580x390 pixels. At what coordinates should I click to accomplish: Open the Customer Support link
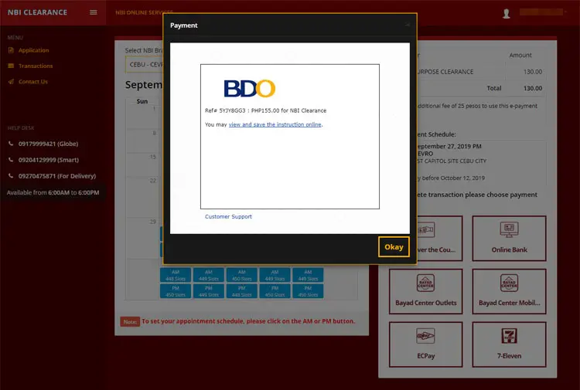(x=228, y=216)
